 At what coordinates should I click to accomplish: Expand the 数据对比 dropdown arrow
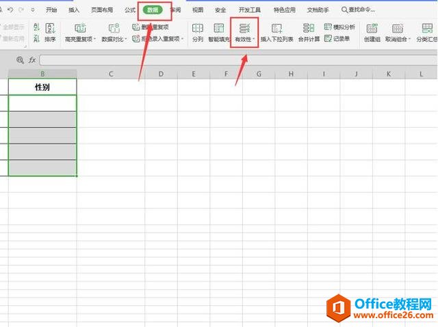pos(126,40)
